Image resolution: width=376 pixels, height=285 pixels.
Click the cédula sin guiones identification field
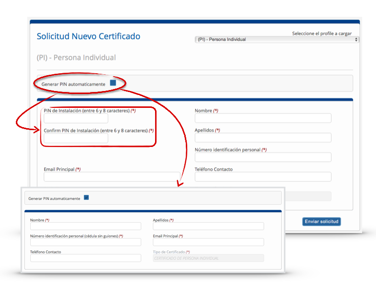pyautogui.click(x=85, y=242)
